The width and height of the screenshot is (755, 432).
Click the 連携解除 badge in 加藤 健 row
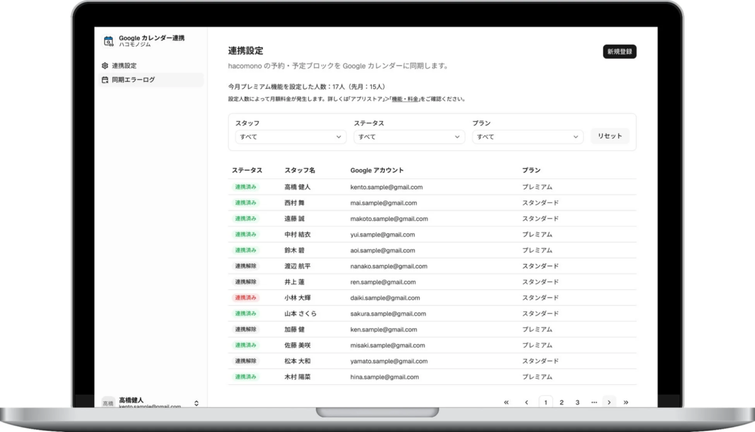coord(245,329)
